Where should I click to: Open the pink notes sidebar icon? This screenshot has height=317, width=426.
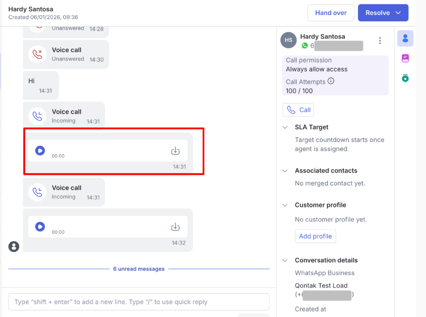click(405, 58)
